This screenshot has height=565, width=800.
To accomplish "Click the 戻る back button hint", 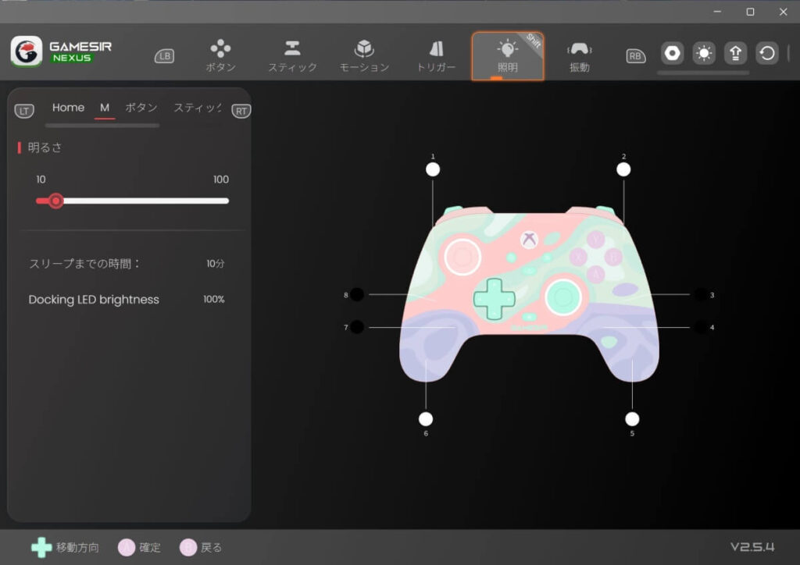I will [201, 548].
